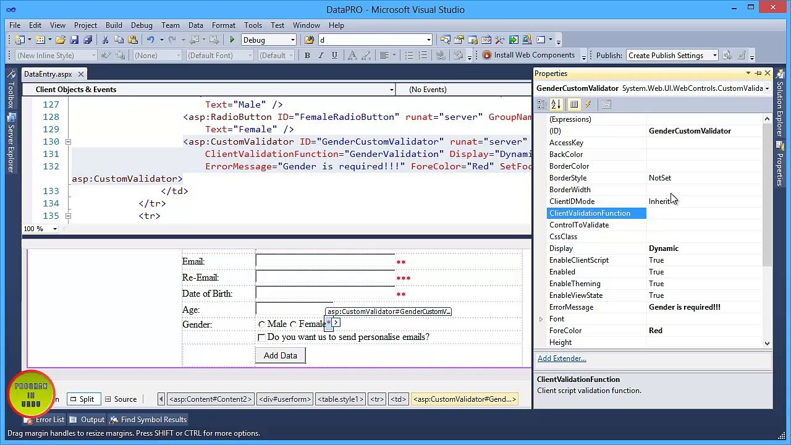The width and height of the screenshot is (791, 445).
Task: Open the Toolbox icon with crossed tools
Action: tap(500, 40)
